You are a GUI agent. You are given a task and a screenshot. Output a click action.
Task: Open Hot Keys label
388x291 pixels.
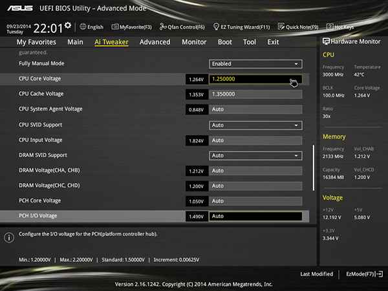coord(344,27)
